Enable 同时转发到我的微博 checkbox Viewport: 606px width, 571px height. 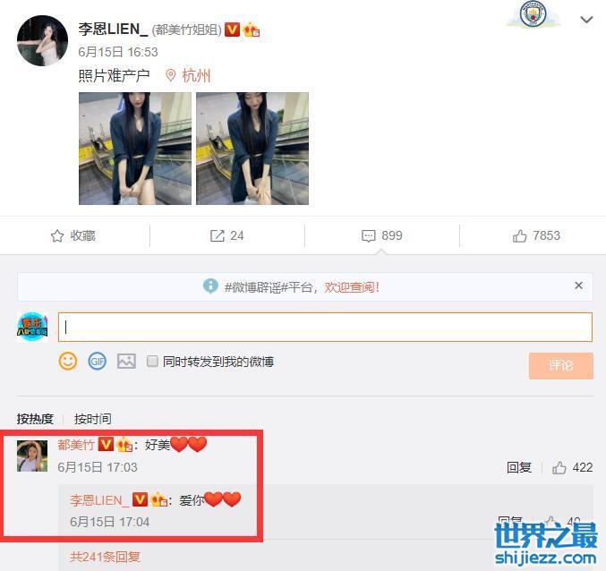point(152,362)
